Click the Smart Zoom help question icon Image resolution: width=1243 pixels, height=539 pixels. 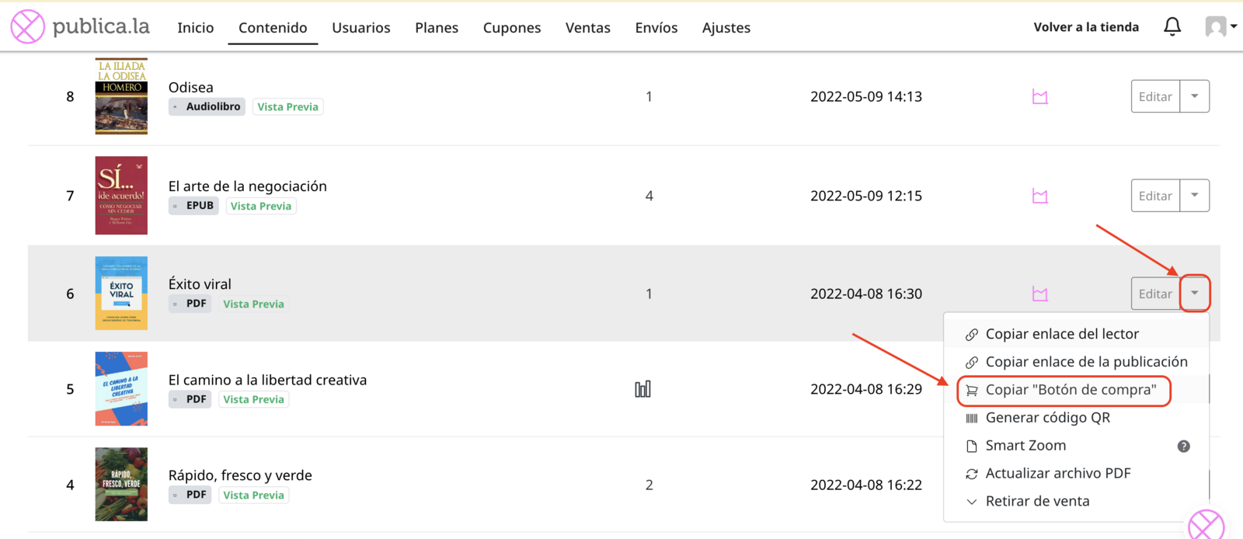click(1183, 446)
